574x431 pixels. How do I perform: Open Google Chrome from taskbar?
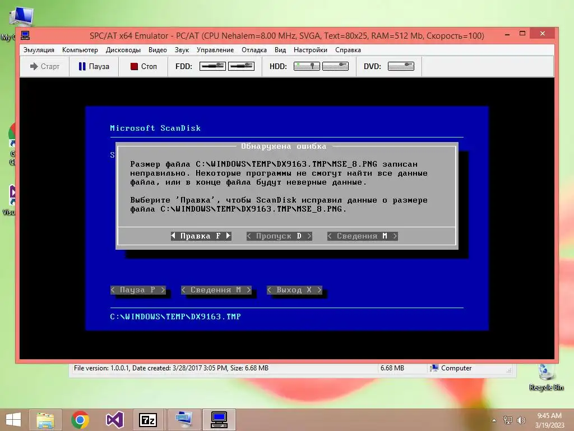(x=80, y=420)
